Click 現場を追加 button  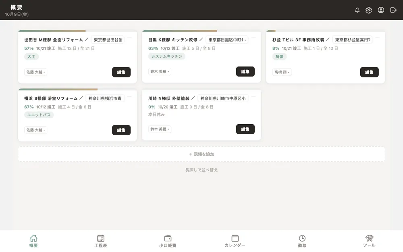click(x=201, y=154)
